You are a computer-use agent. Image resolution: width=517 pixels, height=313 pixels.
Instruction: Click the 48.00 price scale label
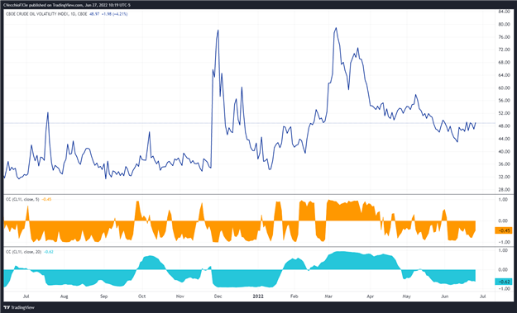[x=505, y=126]
